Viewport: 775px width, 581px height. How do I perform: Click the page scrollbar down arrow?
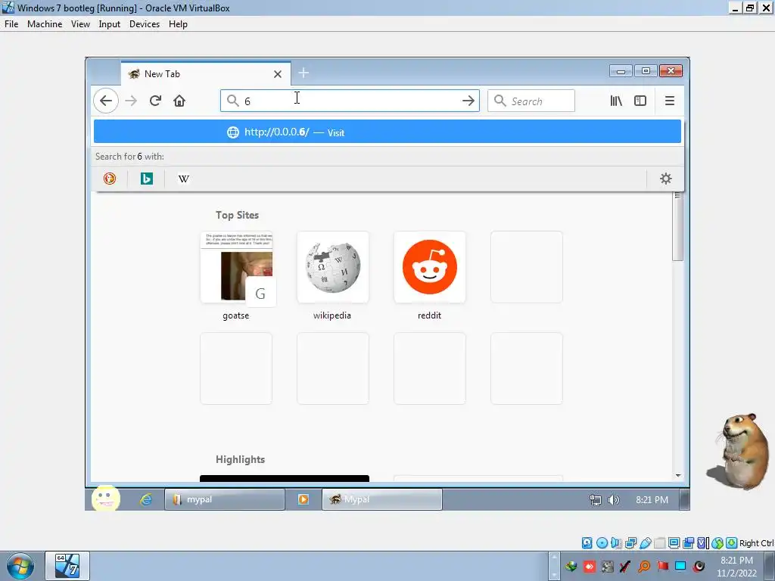click(678, 475)
